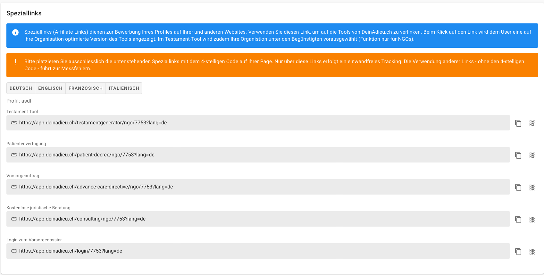Image resolution: width=544 pixels, height=275 pixels.
Task: Show QR code for Testament Tool link
Action: point(532,123)
